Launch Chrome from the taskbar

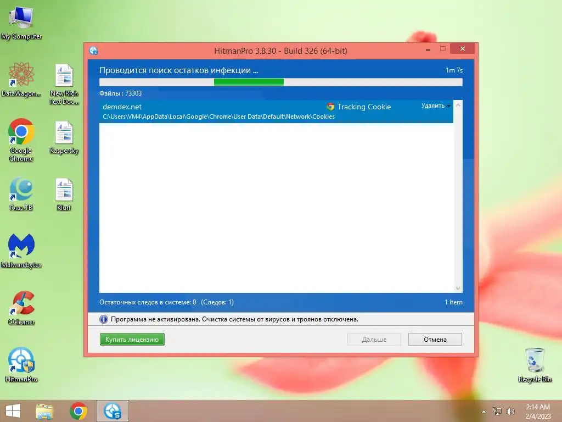point(78,411)
